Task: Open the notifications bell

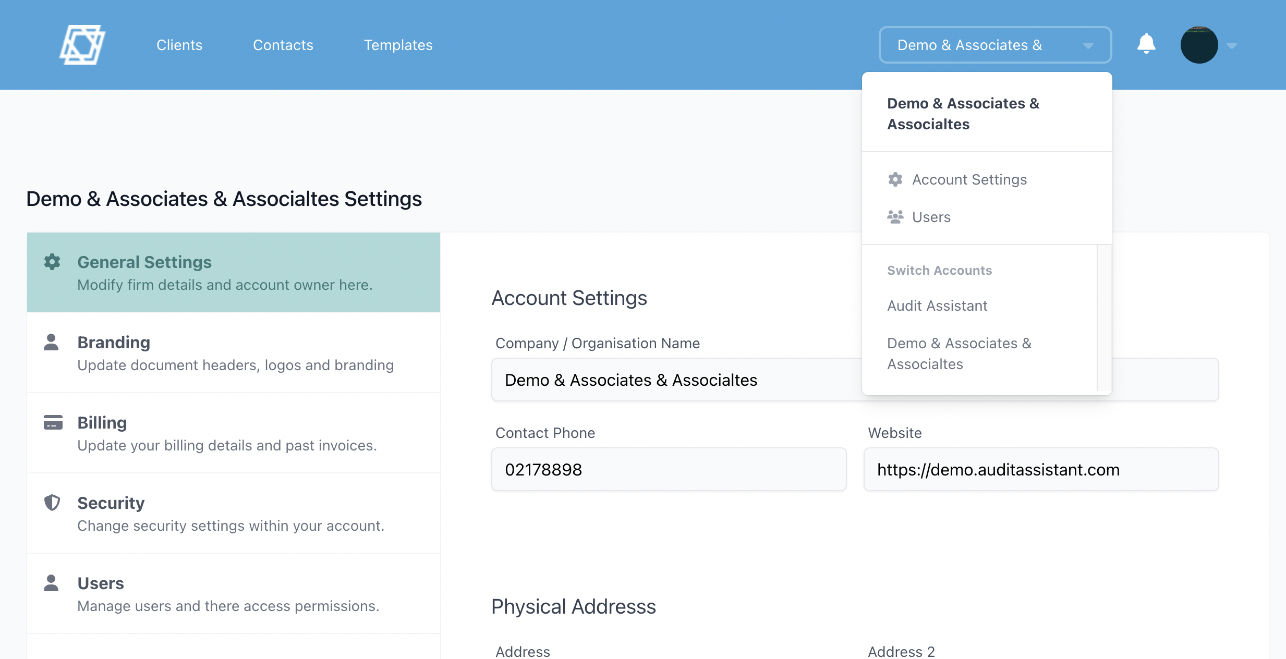Action: pos(1146,44)
